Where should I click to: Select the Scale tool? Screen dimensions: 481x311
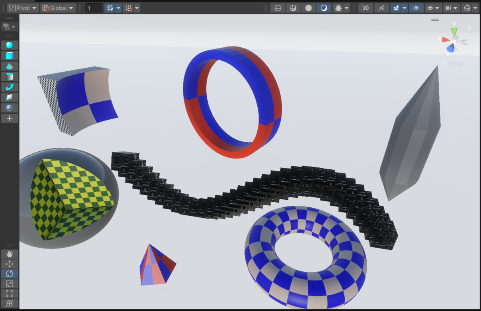point(10,283)
